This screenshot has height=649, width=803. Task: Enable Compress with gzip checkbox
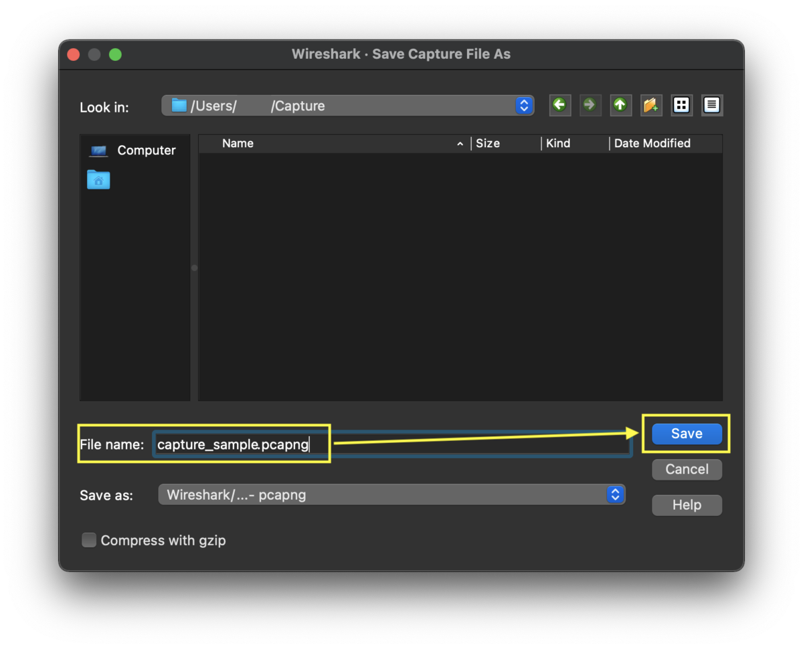coord(89,540)
